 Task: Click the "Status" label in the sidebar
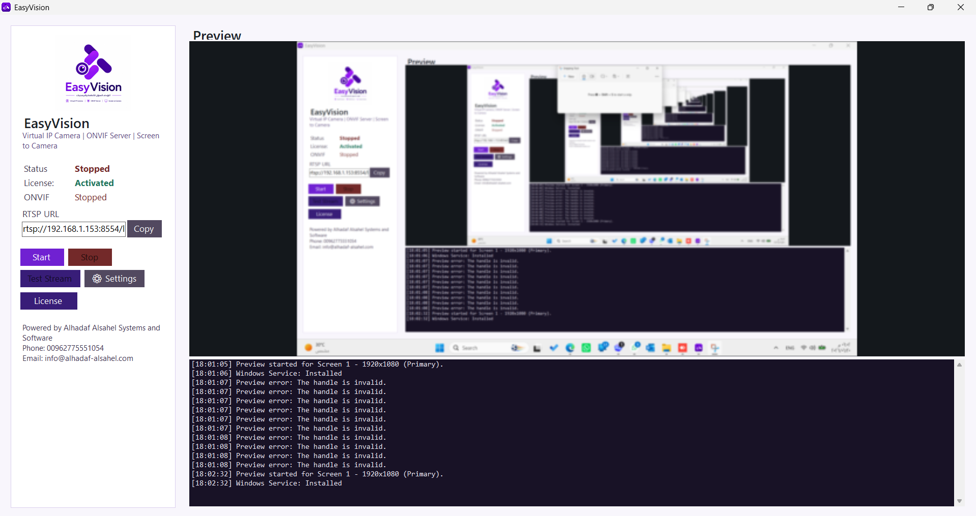36,169
